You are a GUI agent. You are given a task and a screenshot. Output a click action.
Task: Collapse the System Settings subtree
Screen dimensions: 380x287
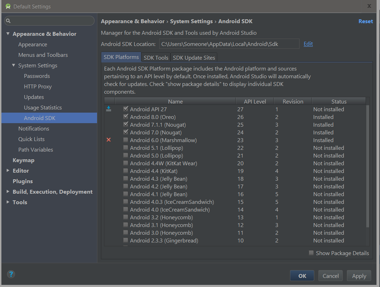(x=14, y=65)
